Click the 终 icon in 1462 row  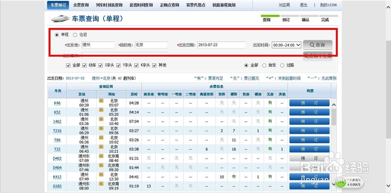(101, 119)
